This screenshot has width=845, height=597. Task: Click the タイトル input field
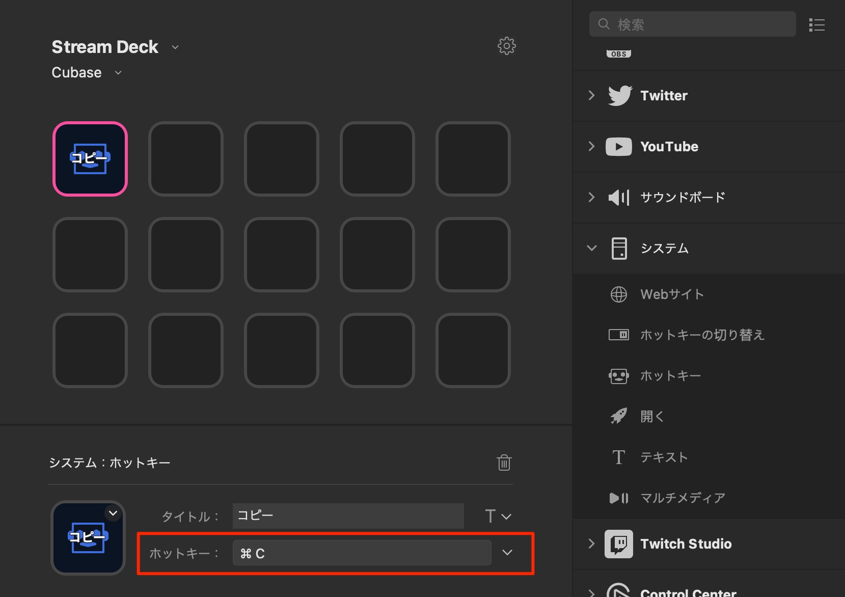(x=348, y=516)
